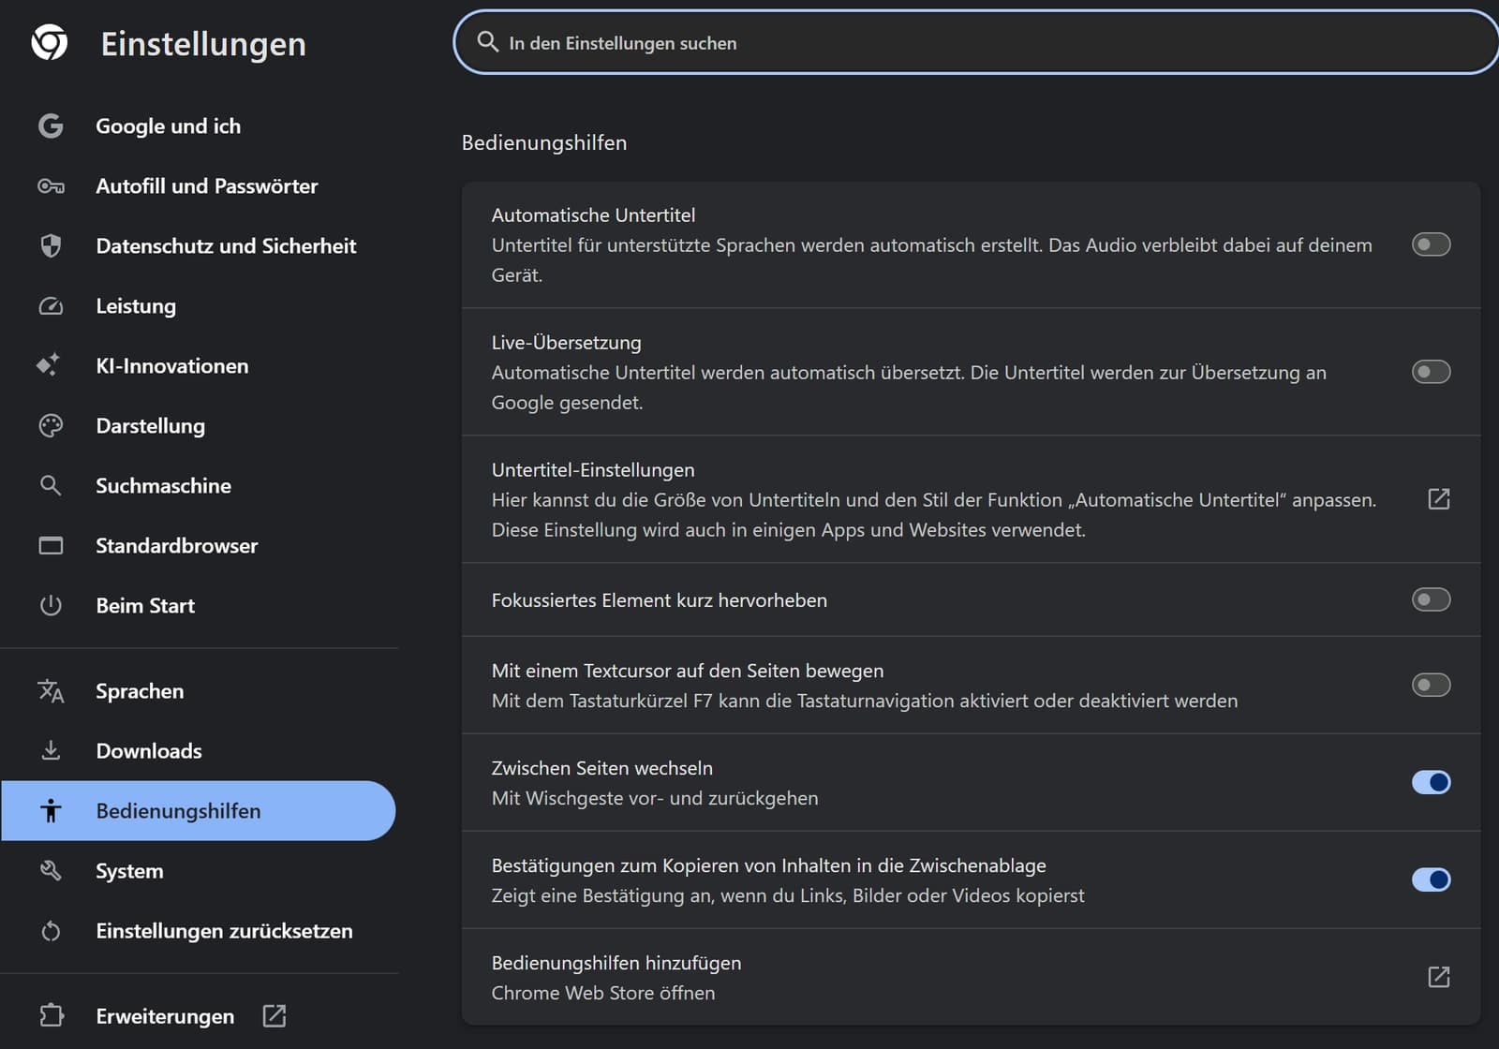Viewport: 1499px width, 1049px height.
Task: Click the sparkle icon for KI-Innovationen
Action: pyautogui.click(x=49, y=364)
